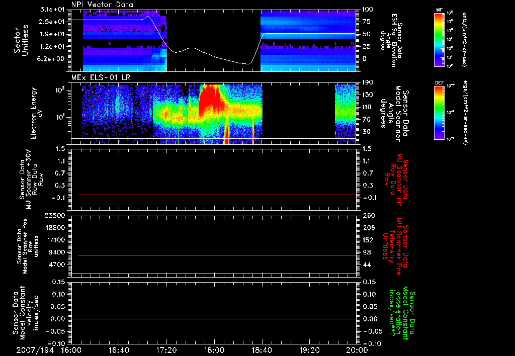Click the 19:20 time axis label
515x356 pixels.
click(x=309, y=350)
